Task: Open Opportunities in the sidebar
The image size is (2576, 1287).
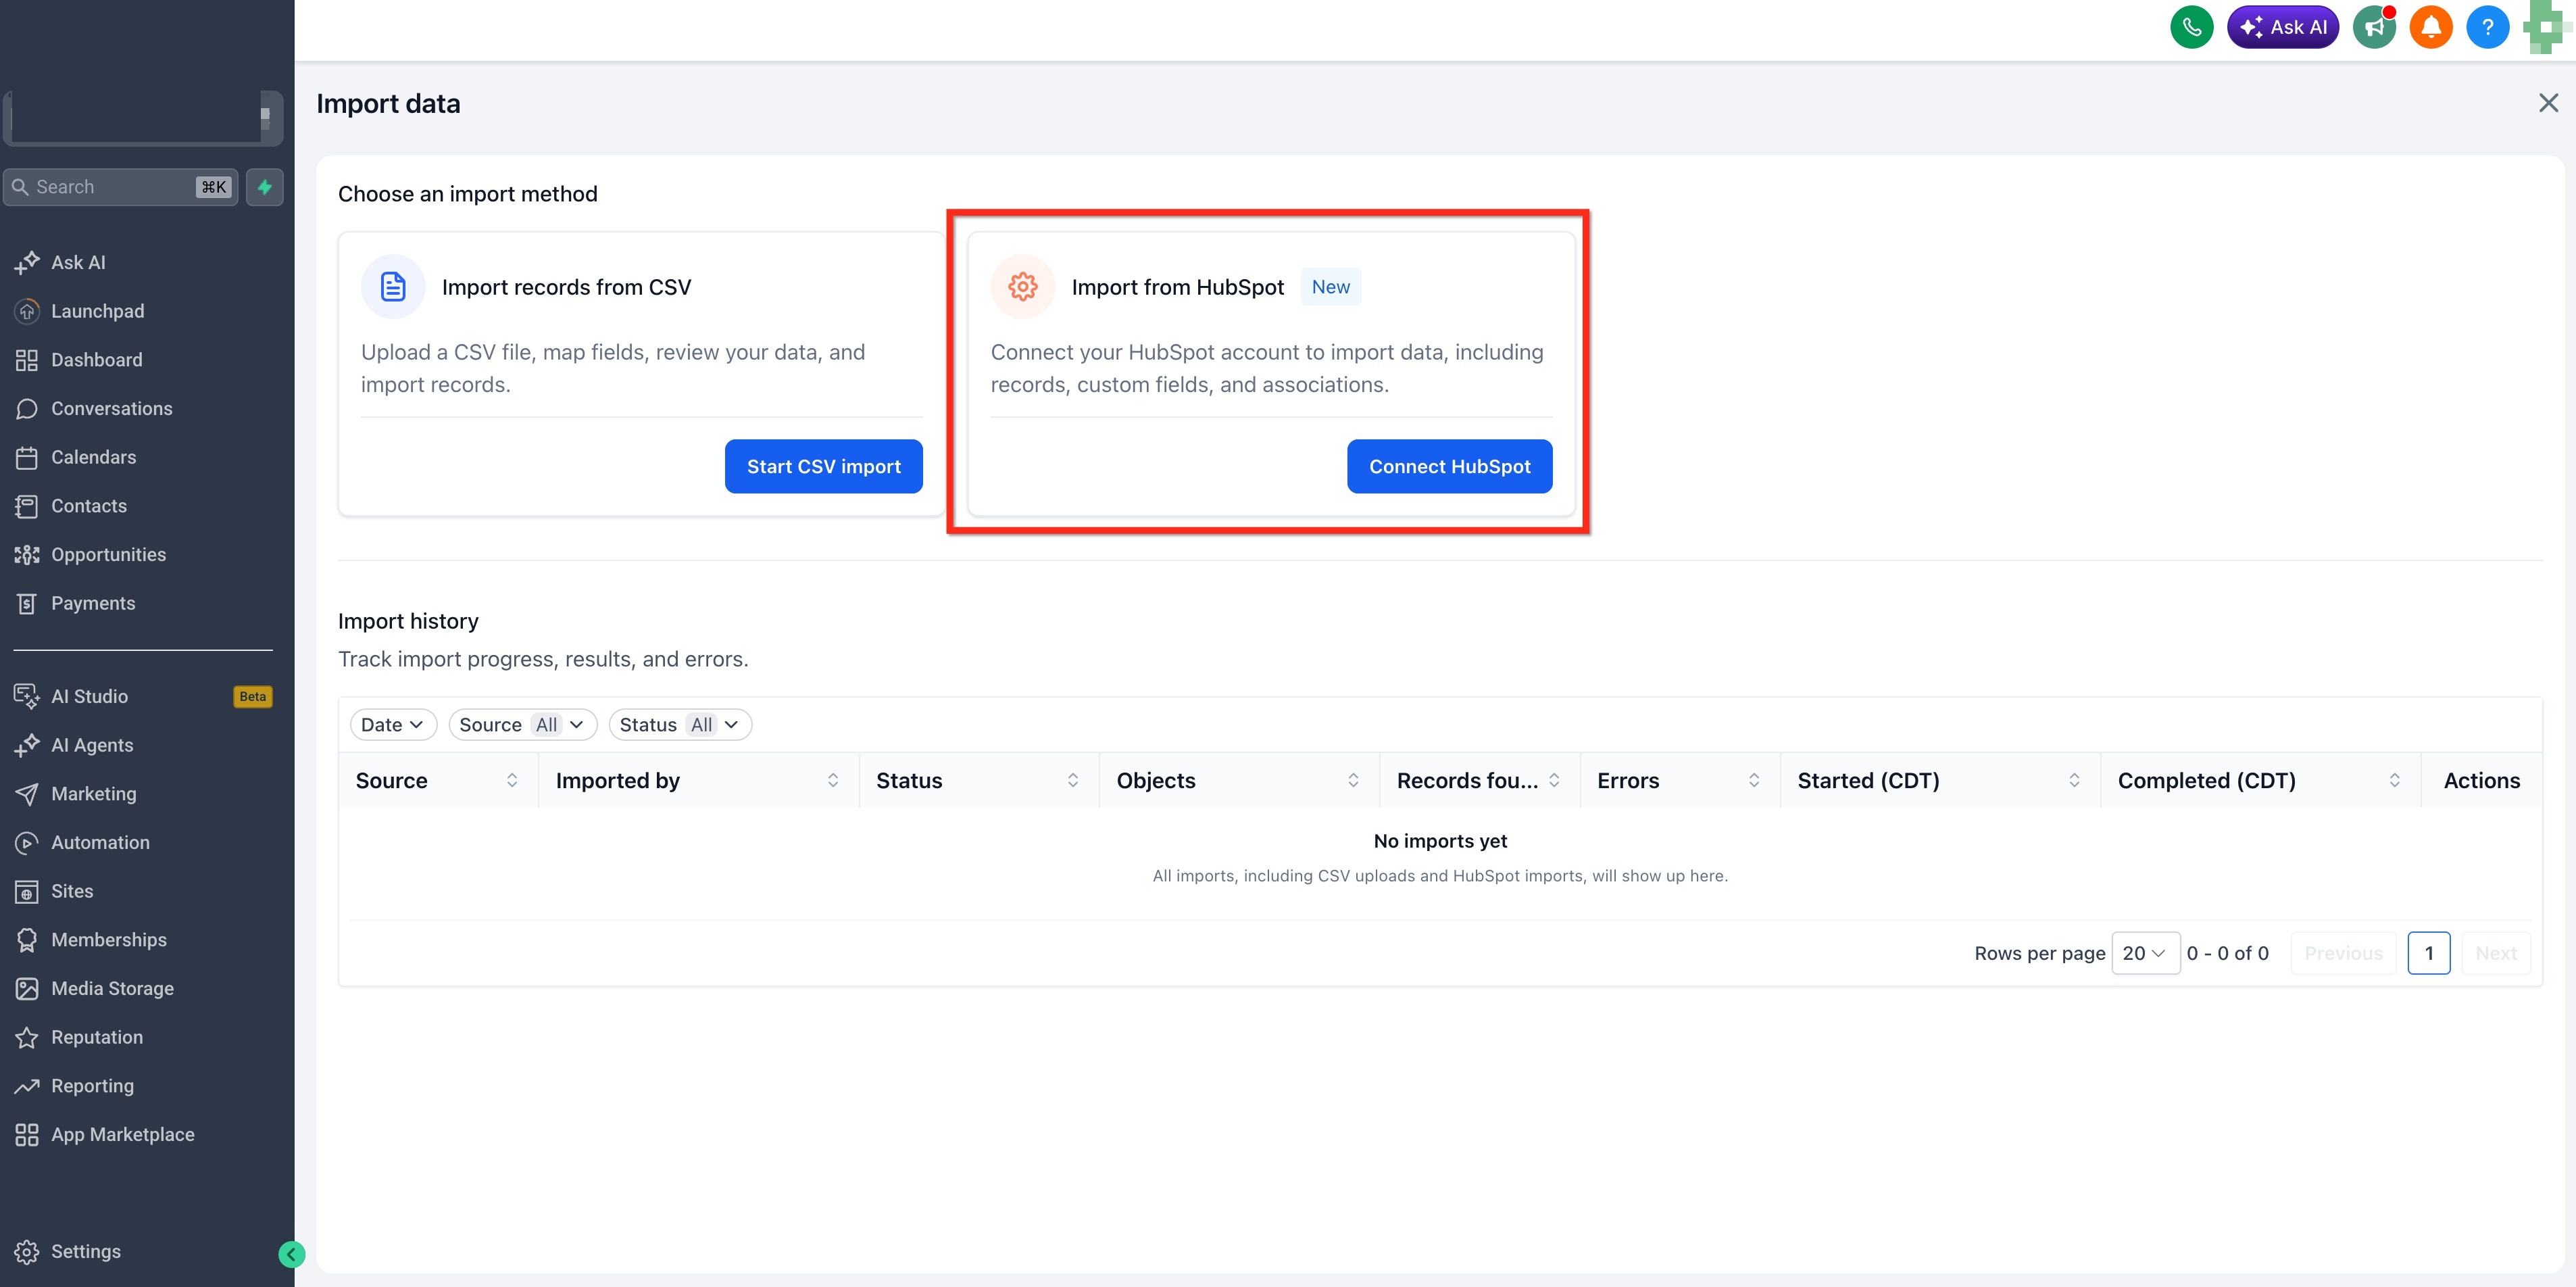Action: pos(108,554)
